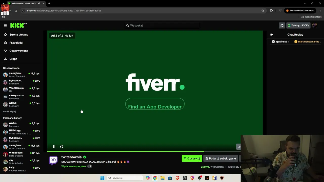Open Azdus in the Obserwowane list
324x182 pixels.
[22, 104]
